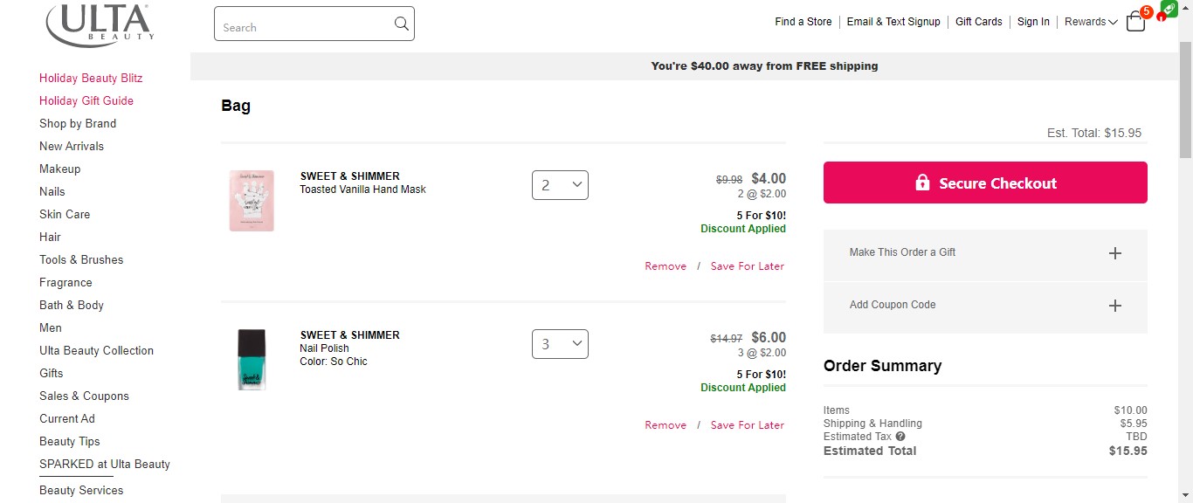Open the Nails category
The height and width of the screenshot is (503, 1193).
tap(52, 191)
